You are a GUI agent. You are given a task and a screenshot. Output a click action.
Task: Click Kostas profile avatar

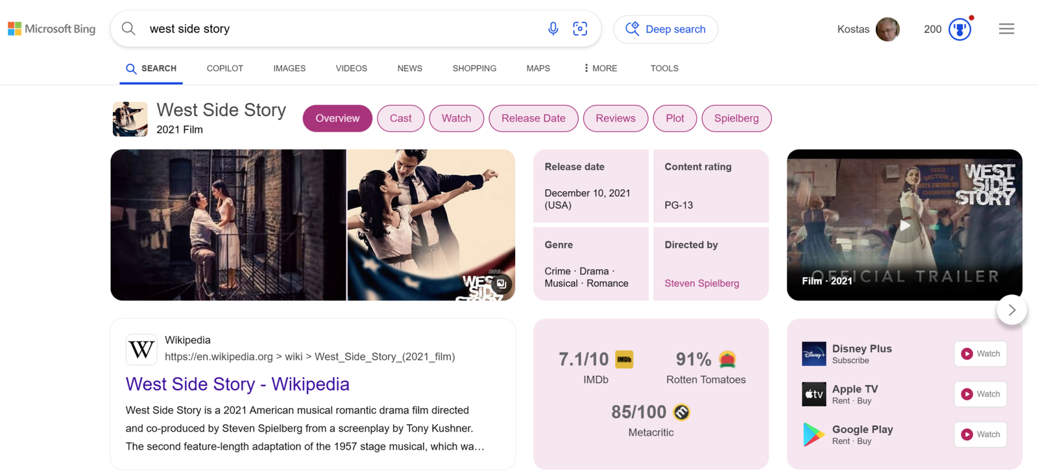tap(887, 29)
